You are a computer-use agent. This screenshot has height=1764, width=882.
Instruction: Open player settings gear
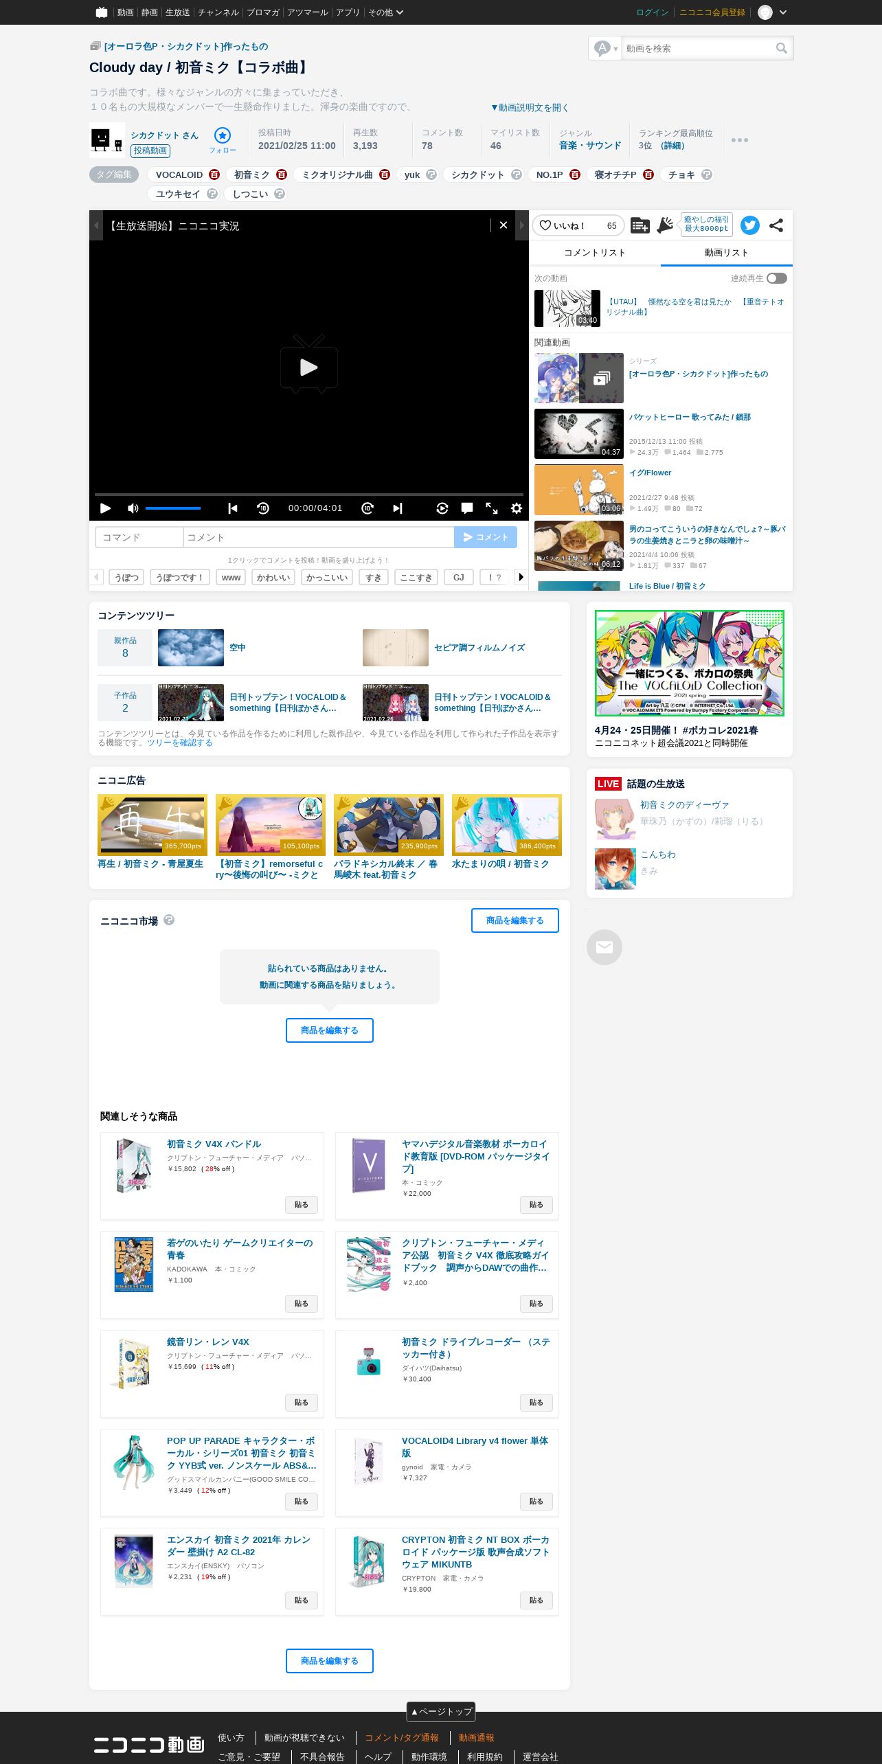click(x=517, y=508)
